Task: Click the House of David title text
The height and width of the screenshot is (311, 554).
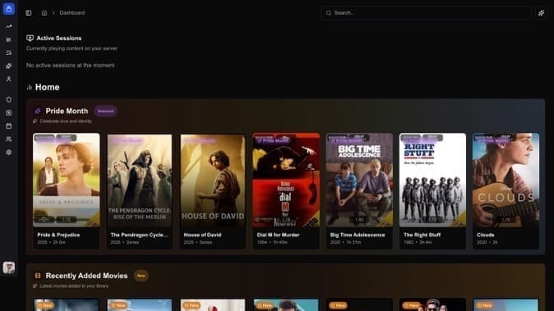Action: 202,235
